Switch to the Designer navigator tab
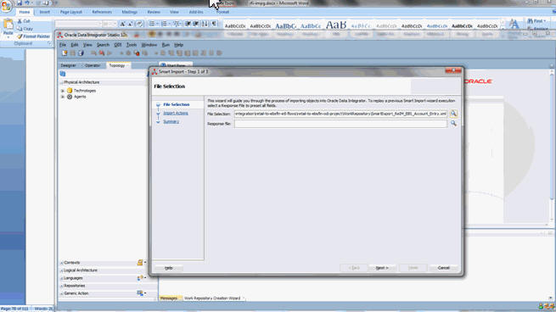Viewport: 556px width, 312px height. click(x=68, y=65)
